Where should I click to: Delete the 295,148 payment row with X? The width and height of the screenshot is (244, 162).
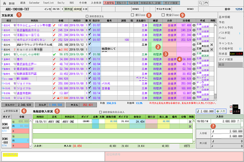point(212,44)
